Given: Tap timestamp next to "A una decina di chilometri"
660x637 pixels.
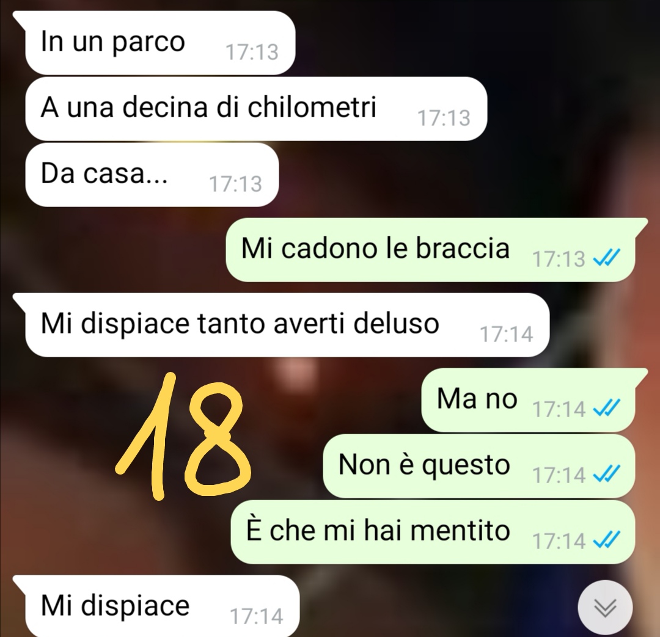Looking at the screenshot, I should [x=444, y=118].
